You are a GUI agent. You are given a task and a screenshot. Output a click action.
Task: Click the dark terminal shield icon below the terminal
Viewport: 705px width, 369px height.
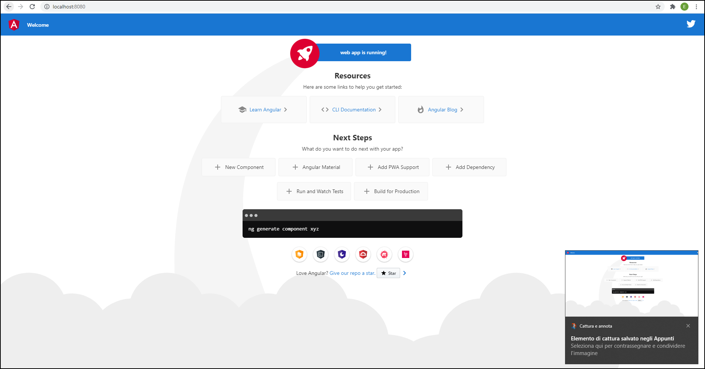[x=321, y=254]
